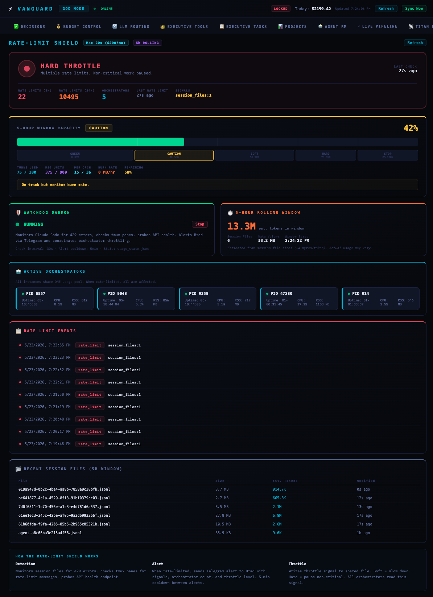Stop the Watchdog Daemon
433x597 pixels.
[200, 224]
